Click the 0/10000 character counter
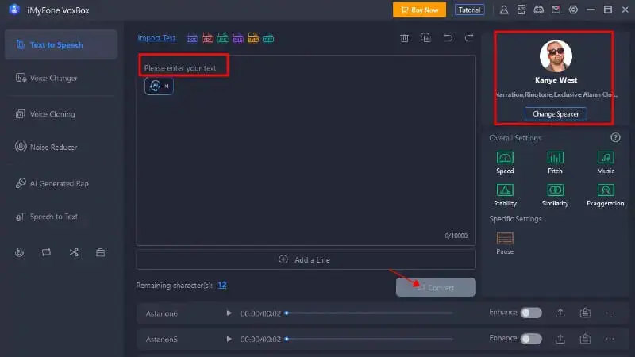 (456, 236)
